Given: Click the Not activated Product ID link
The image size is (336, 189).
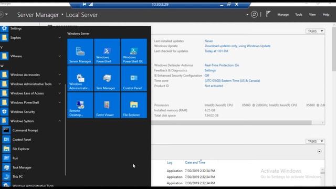Looking at the screenshot, I should (214, 86).
